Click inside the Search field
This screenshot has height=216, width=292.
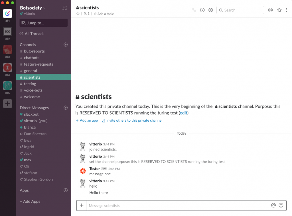pyautogui.click(x=240, y=10)
